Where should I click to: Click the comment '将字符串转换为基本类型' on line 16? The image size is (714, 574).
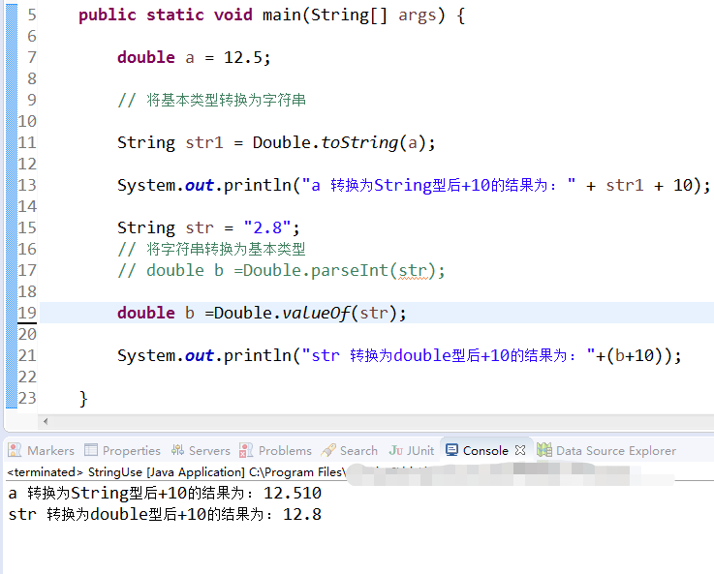(x=226, y=249)
